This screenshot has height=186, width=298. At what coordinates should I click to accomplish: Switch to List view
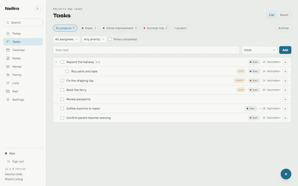click(x=272, y=15)
